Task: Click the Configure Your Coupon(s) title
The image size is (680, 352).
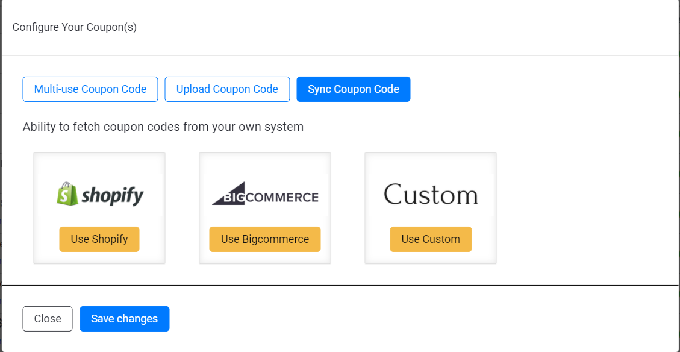Action: click(x=74, y=27)
